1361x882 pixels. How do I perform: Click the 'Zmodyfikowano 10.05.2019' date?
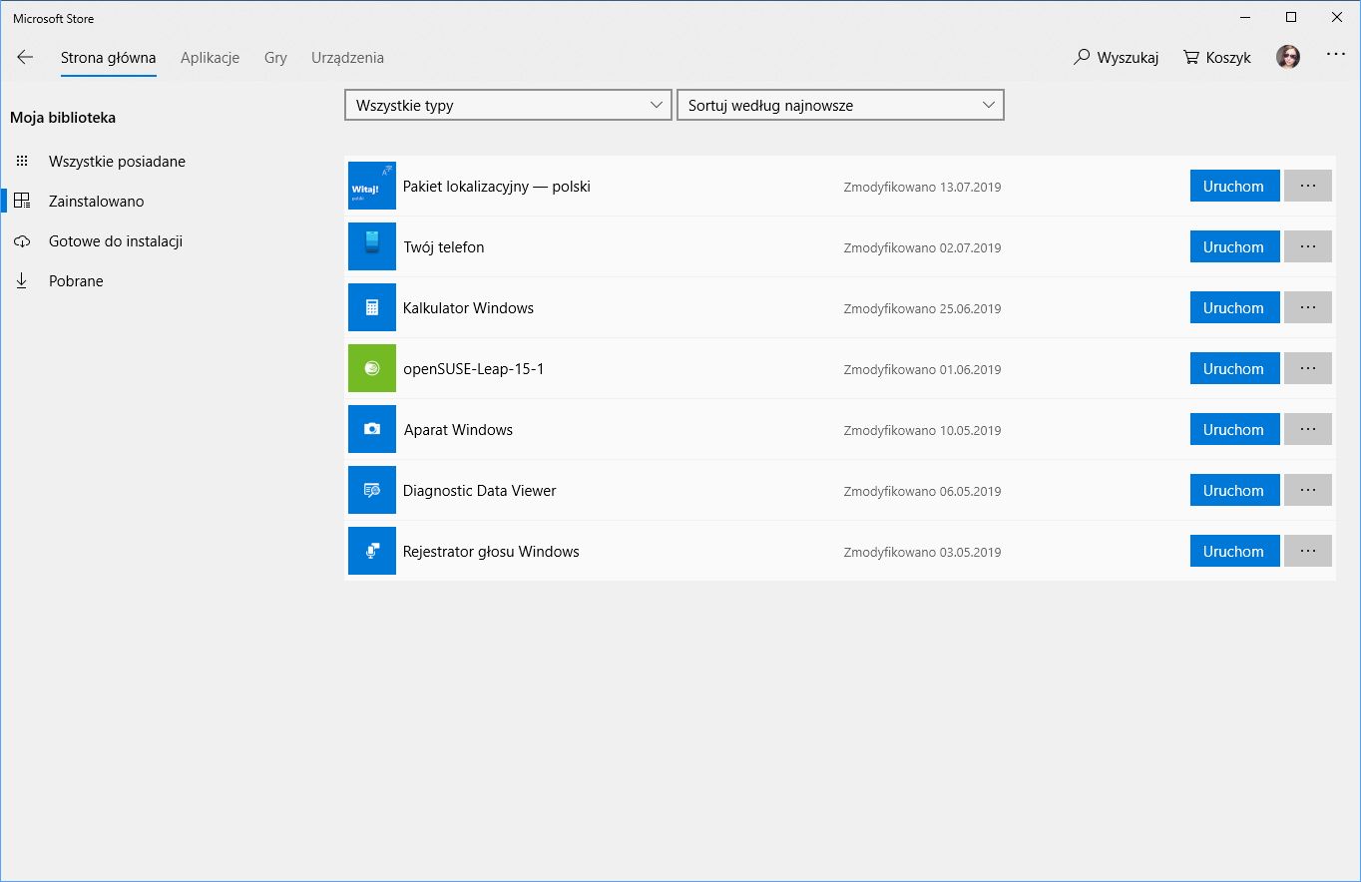922,430
